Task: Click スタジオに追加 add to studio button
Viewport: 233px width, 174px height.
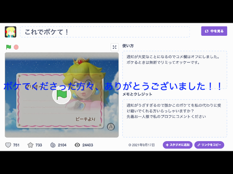Action: pyautogui.click(x=178, y=145)
